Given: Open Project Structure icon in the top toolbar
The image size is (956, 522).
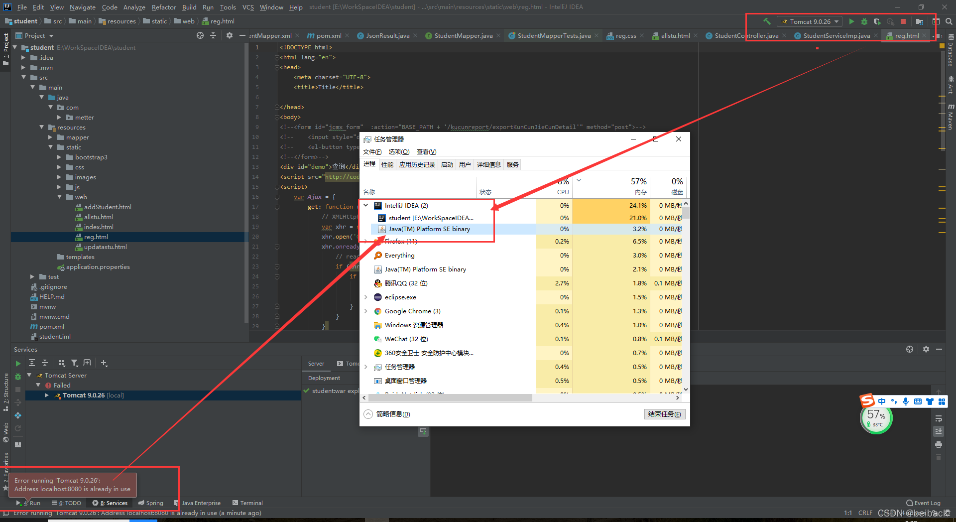Looking at the screenshot, I should pos(920,21).
